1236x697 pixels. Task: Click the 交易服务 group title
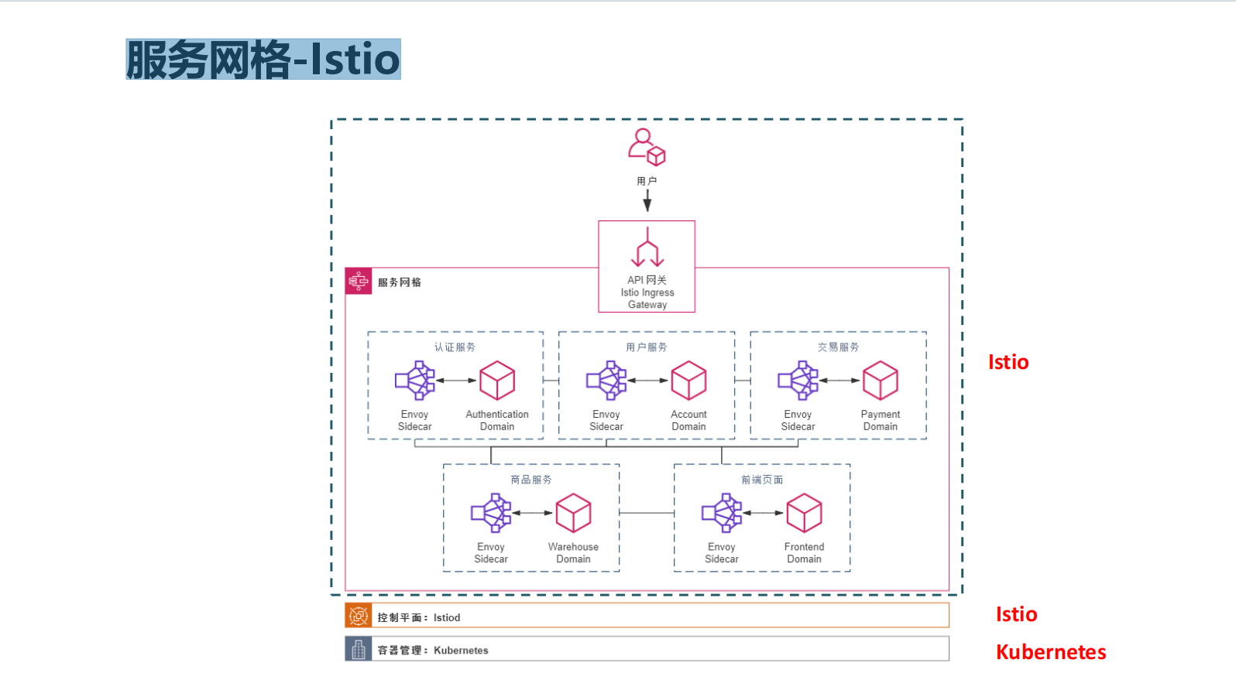(839, 347)
